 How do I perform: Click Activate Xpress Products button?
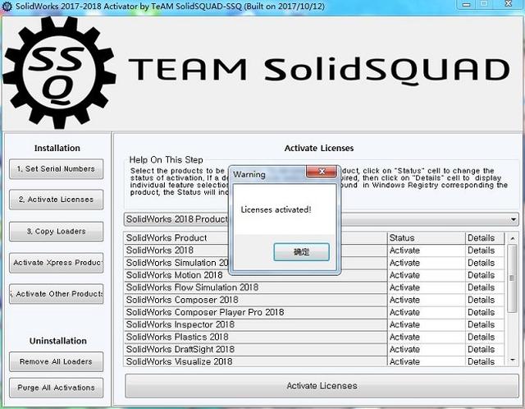point(57,263)
